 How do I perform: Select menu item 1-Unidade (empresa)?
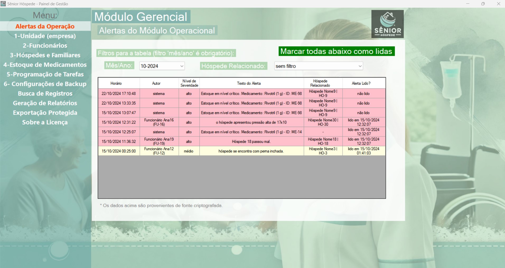click(45, 36)
